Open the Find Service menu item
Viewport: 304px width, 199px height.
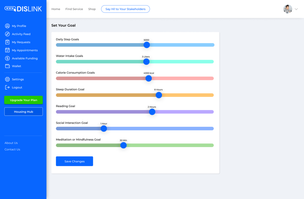(x=74, y=9)
